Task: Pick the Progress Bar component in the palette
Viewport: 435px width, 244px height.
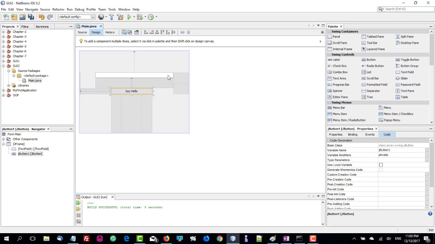Action: click(338, 85)
